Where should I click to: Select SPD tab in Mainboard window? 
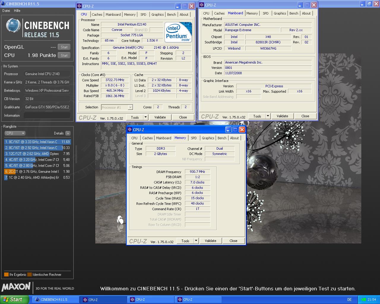tap(265, 13)
